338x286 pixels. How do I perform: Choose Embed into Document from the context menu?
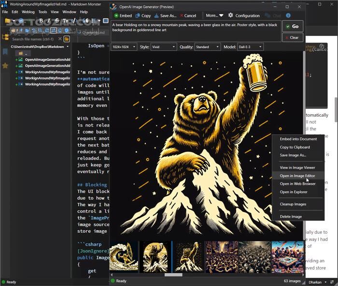pos(298,139)
